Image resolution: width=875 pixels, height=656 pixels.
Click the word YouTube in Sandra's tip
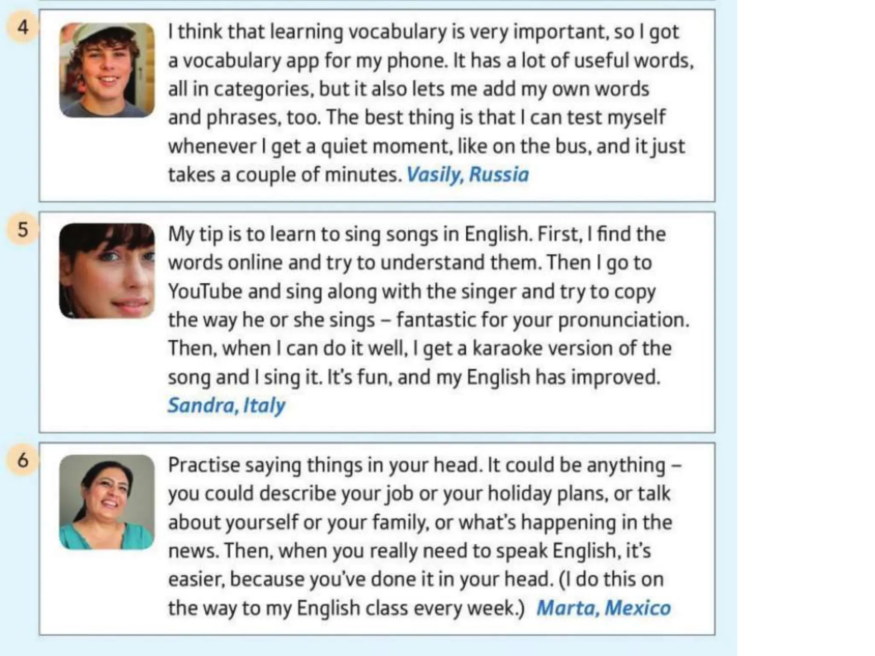[x=205, y=292]
